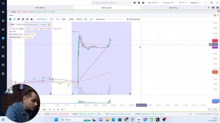Select the 30m timeframe
The height and width of the screenshot is (123, 220).
(44, 109)
